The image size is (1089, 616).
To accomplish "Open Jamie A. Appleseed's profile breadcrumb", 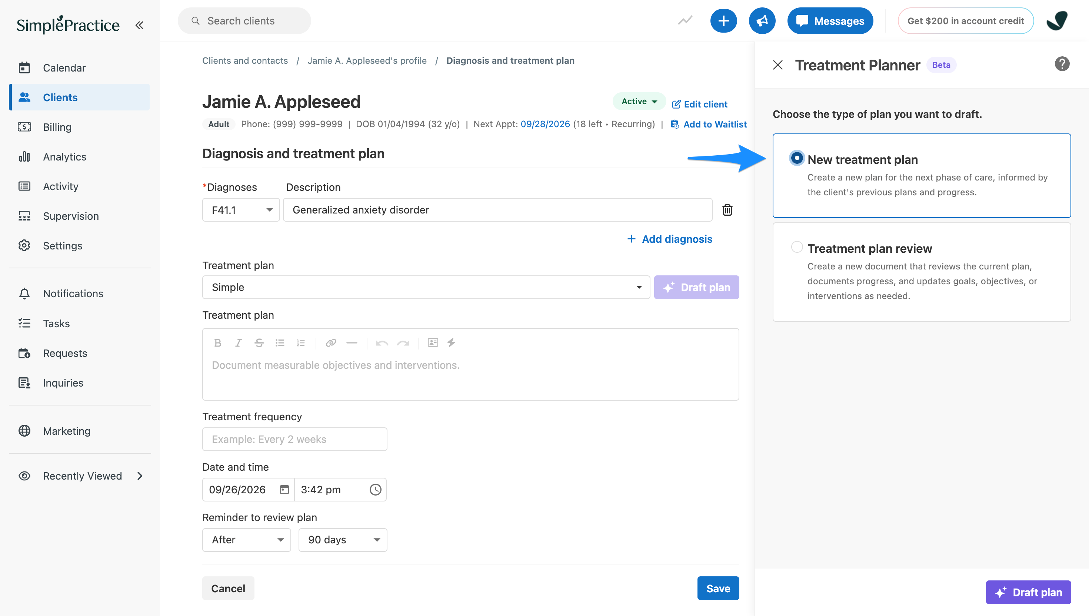I will point(367,60).
